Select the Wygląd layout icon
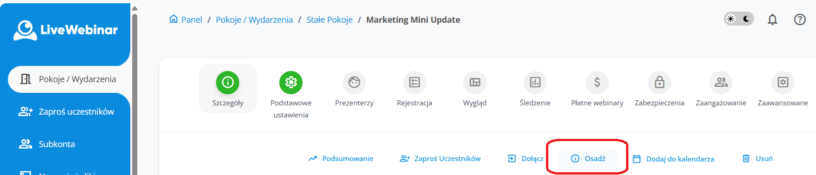 475,82
